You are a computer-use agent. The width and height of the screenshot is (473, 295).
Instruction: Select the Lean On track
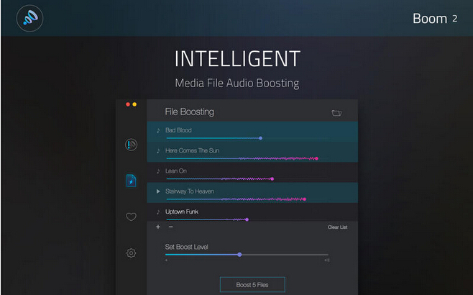[176, 171]
